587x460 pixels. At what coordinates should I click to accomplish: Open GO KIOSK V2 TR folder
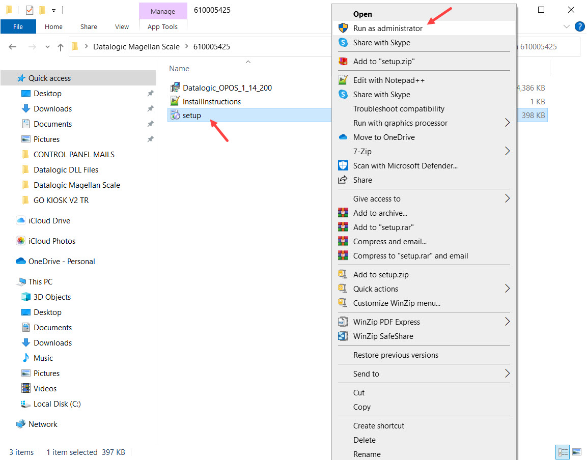click(61, 200)
